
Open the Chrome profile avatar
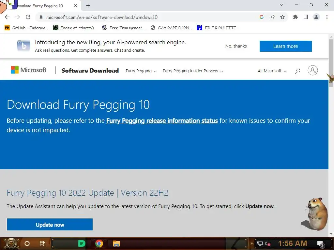click(x=316, y=17)
